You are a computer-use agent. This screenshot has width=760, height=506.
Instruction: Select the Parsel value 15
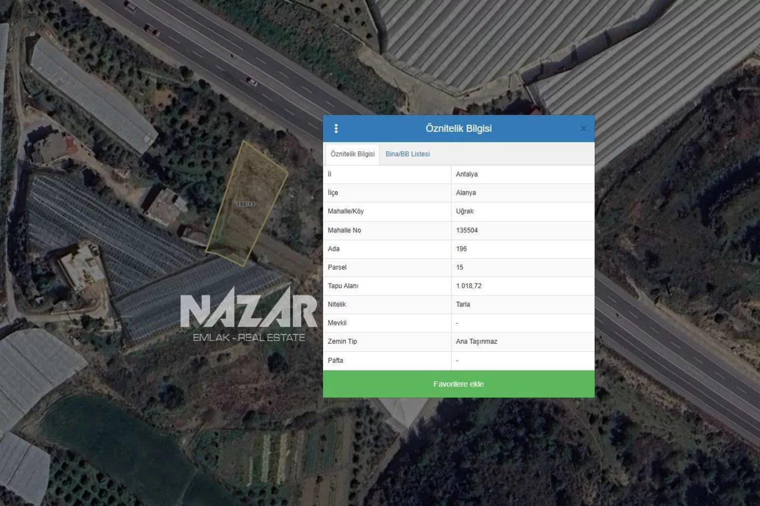(x=459, y=267)
